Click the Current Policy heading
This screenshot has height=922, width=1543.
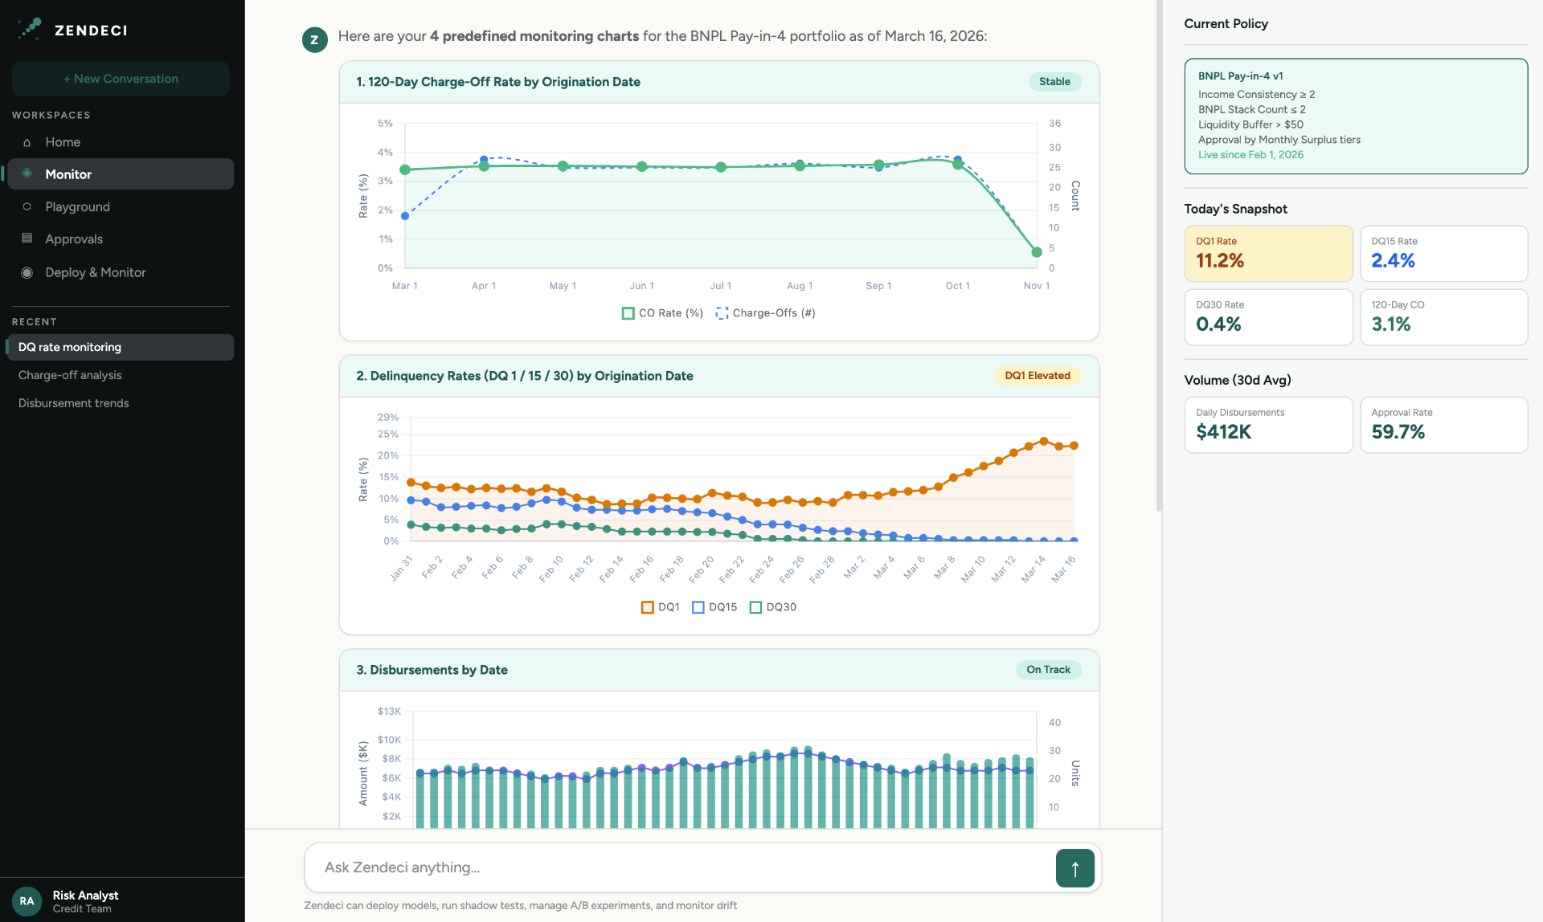pyautogui.click(x=1226, y=24)
